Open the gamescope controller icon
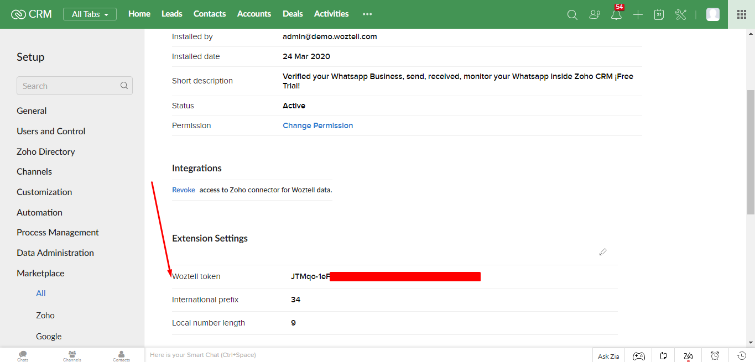The width and height of the screenshot is (755, 362). click(x=639, y=356)
